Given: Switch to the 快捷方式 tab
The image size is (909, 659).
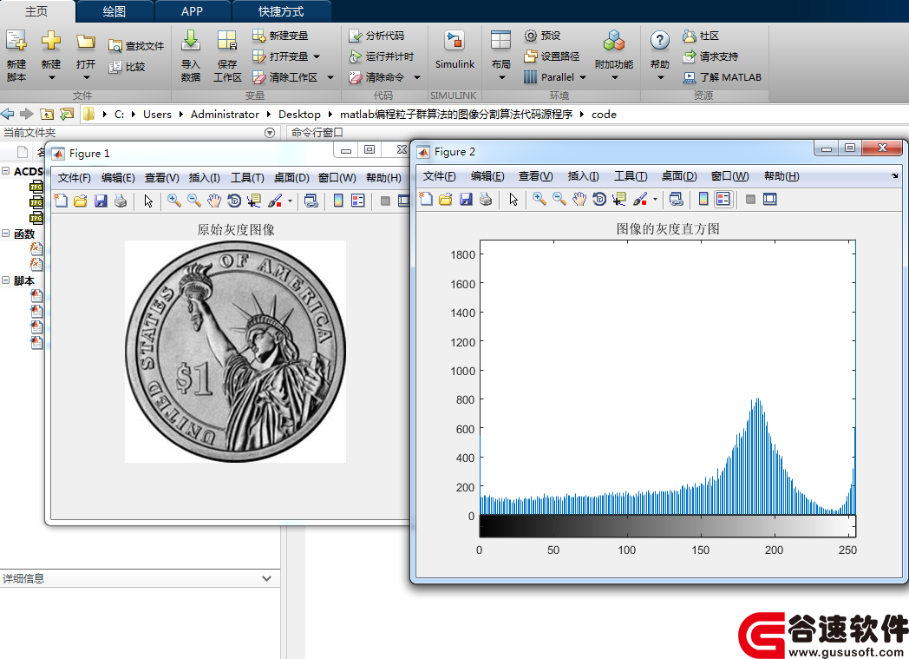Looking at the screenshot, I should point(281,11).
